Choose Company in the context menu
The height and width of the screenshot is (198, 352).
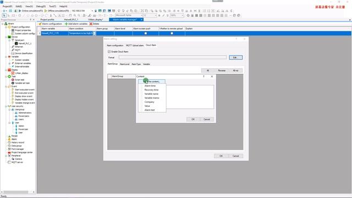[x=149, y=102]
